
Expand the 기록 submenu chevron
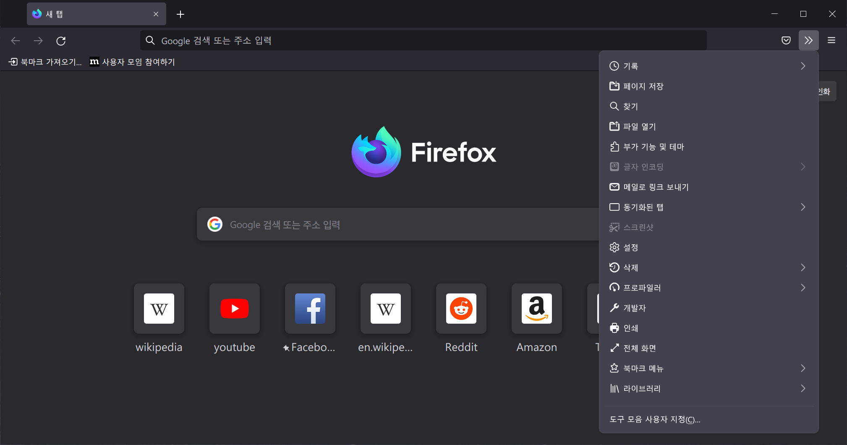(x=803, y=66)
